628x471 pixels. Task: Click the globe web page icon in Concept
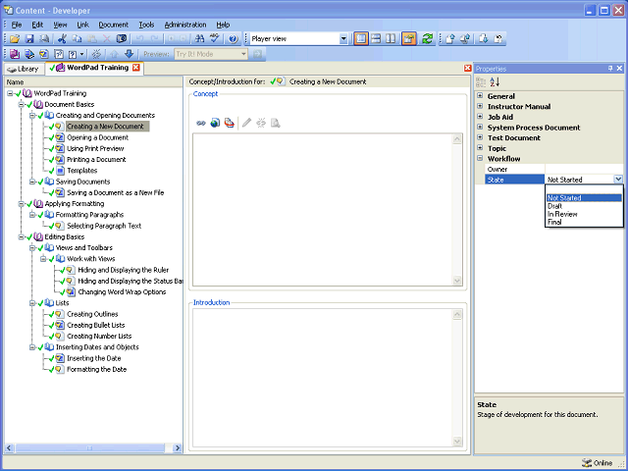click(x=215, y=123)
